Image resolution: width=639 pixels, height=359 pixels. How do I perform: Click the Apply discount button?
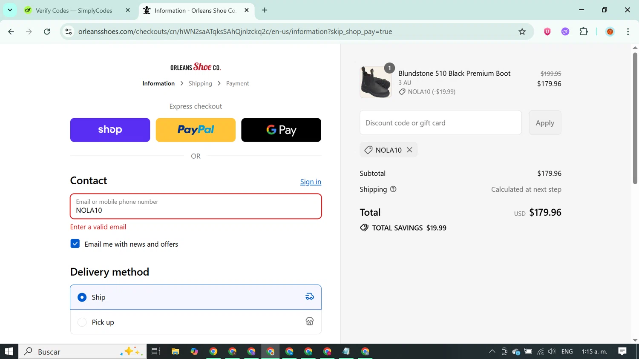tap(545, 123)
